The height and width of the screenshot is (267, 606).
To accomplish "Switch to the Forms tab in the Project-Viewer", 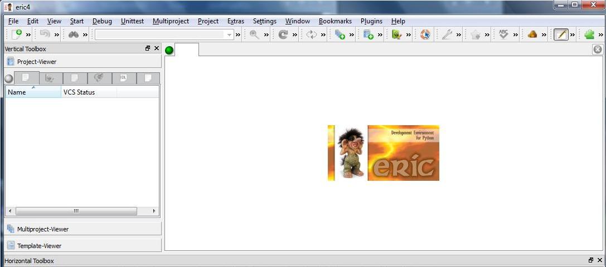I will (x=51, y=78).
